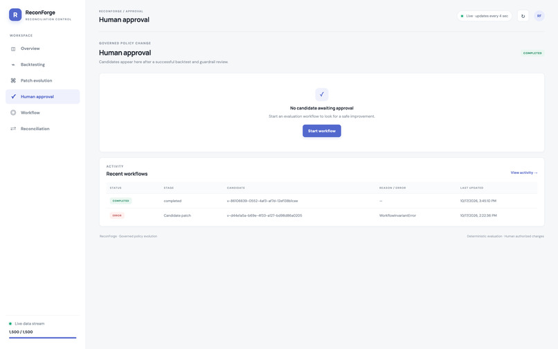This screenshot has height=349, width=558.
Task: Click the Backtesting sidebar icon
Action: click(x=13, y=65)
